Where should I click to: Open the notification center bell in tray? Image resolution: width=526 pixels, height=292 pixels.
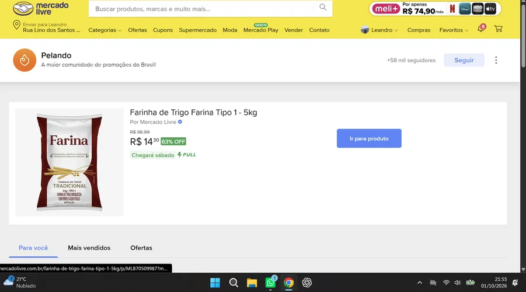(515, 283)
